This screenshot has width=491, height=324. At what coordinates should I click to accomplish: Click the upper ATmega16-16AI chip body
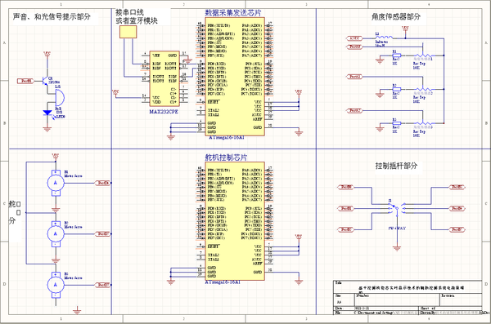235,77
